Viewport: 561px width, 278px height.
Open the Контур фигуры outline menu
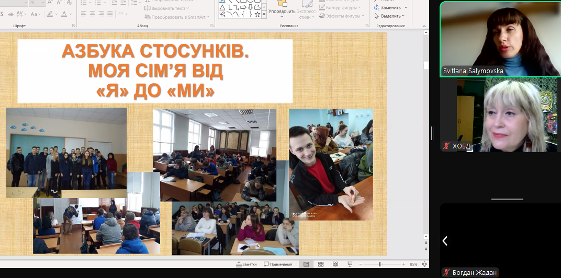340,7
